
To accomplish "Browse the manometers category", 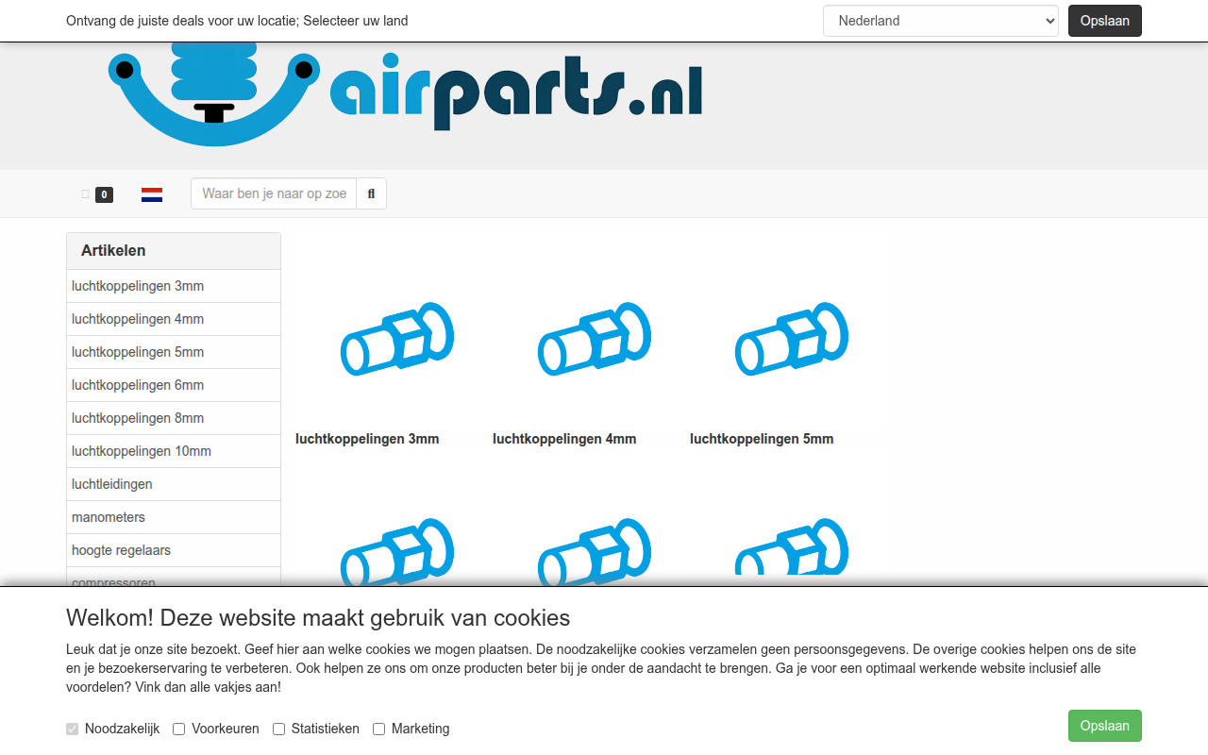I will (174, 517).
